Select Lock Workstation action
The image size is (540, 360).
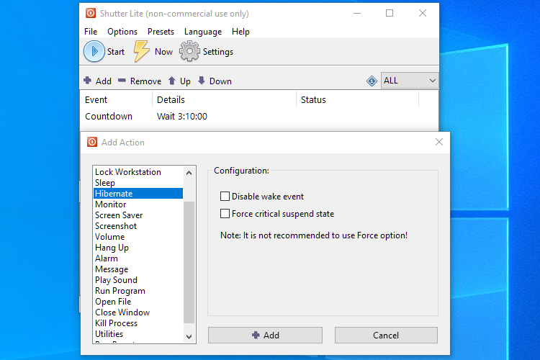click(138, 172)
